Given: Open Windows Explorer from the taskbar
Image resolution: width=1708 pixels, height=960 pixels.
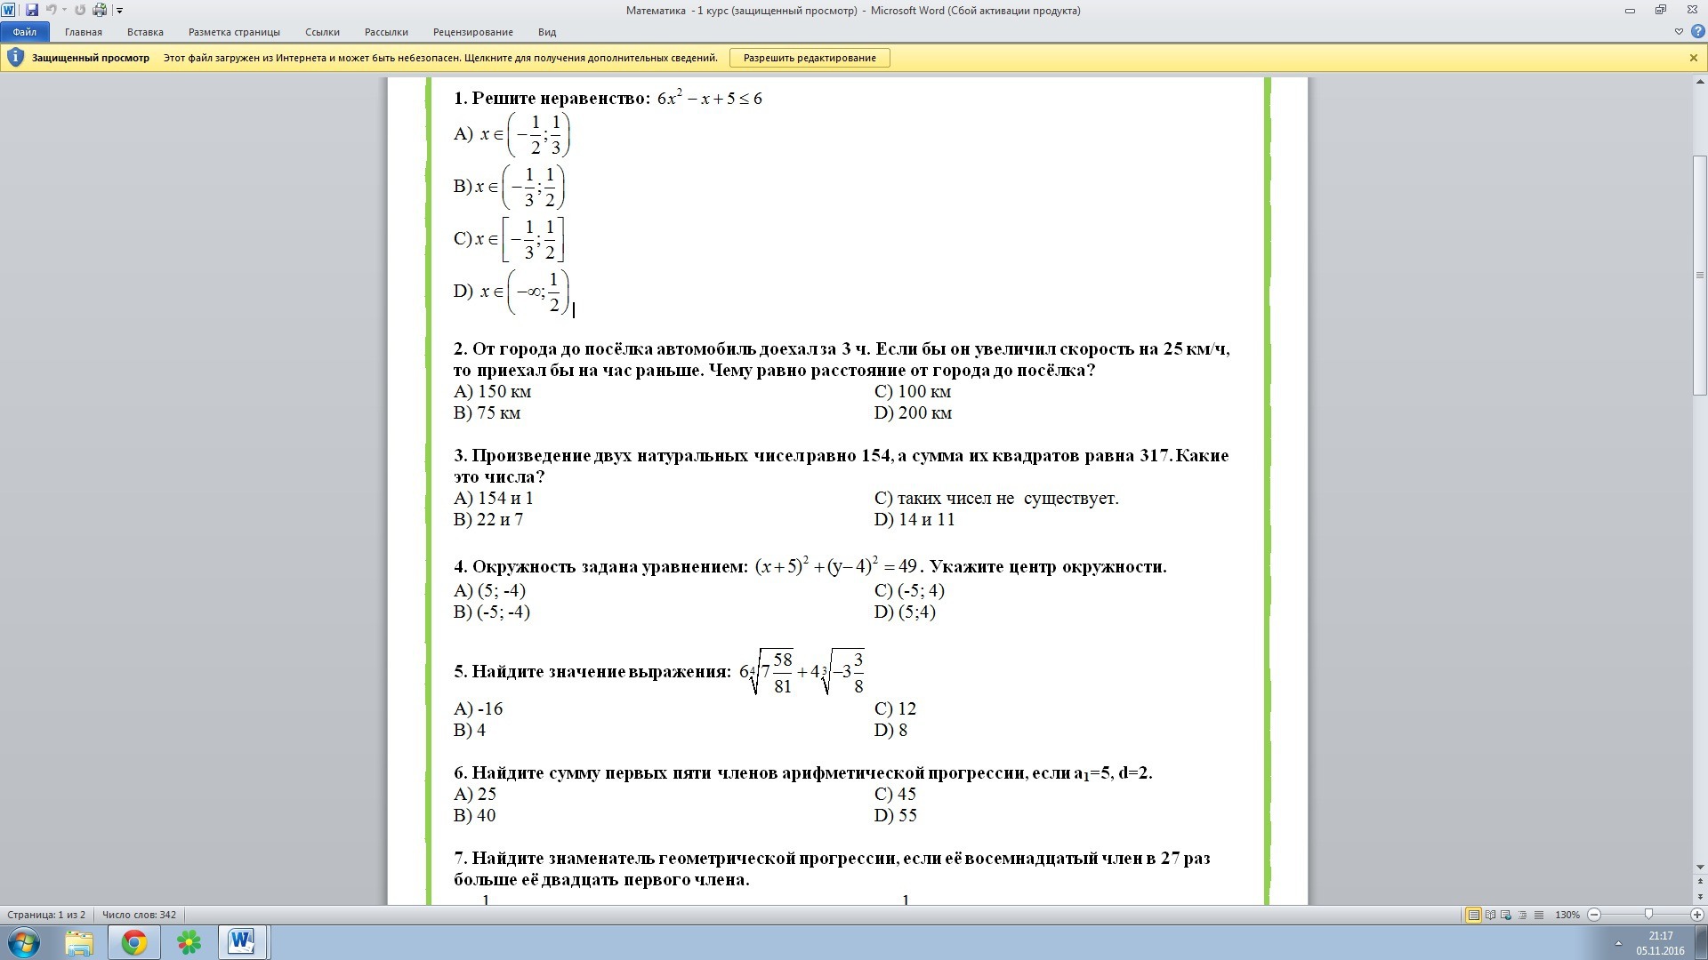Looking at the screenshot, I should pyautogui.click(x=79, y=942).
